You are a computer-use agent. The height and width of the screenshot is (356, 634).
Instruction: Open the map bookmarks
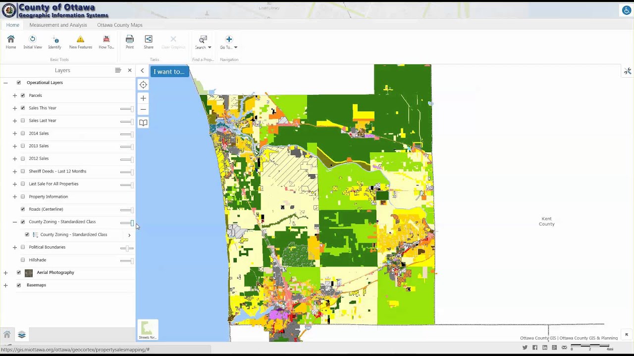tap(143, 123)
